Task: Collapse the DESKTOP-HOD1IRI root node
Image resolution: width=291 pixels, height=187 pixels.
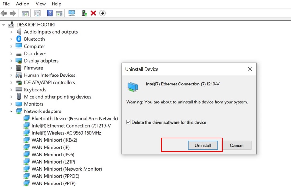Action: 4,24
